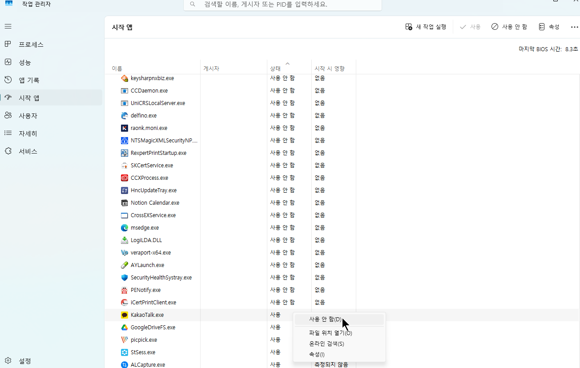The image size is (580, 368).
Task: Choose 속성(I) in context menu
Action: tap(339, 355)
